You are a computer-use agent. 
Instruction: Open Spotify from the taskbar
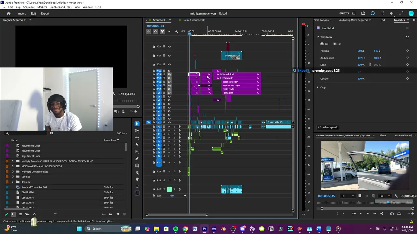[176, 229]
